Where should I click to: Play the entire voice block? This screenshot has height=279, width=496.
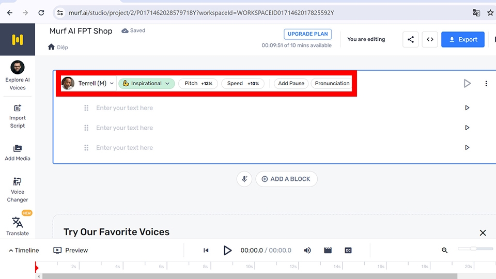pos(467,84)
